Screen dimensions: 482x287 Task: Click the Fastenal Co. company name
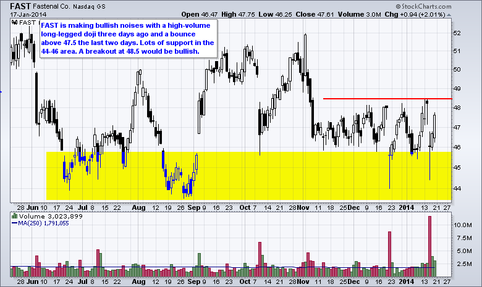coord(52,6)
